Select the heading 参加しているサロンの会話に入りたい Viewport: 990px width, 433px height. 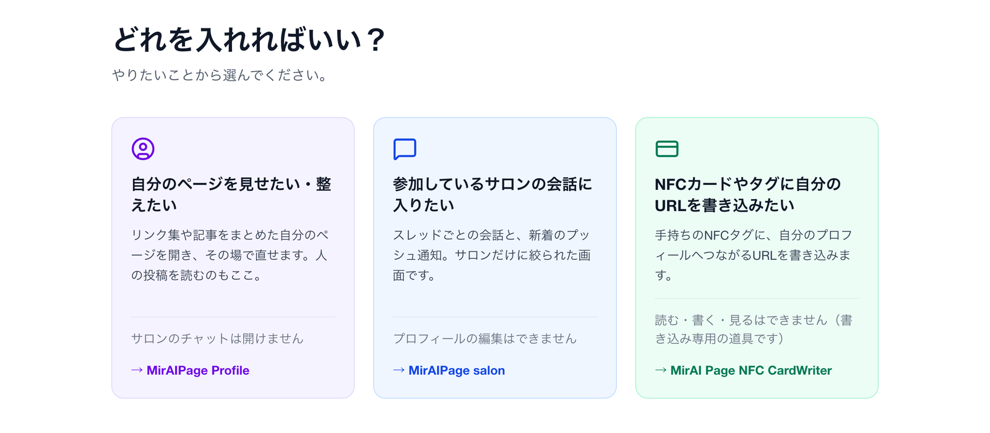[x=493, y=194]
